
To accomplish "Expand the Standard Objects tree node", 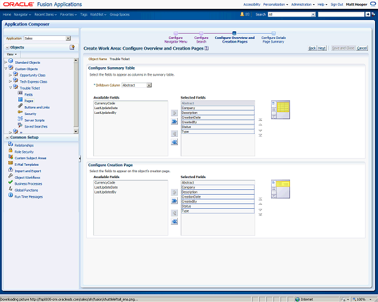I will (6, 63).
